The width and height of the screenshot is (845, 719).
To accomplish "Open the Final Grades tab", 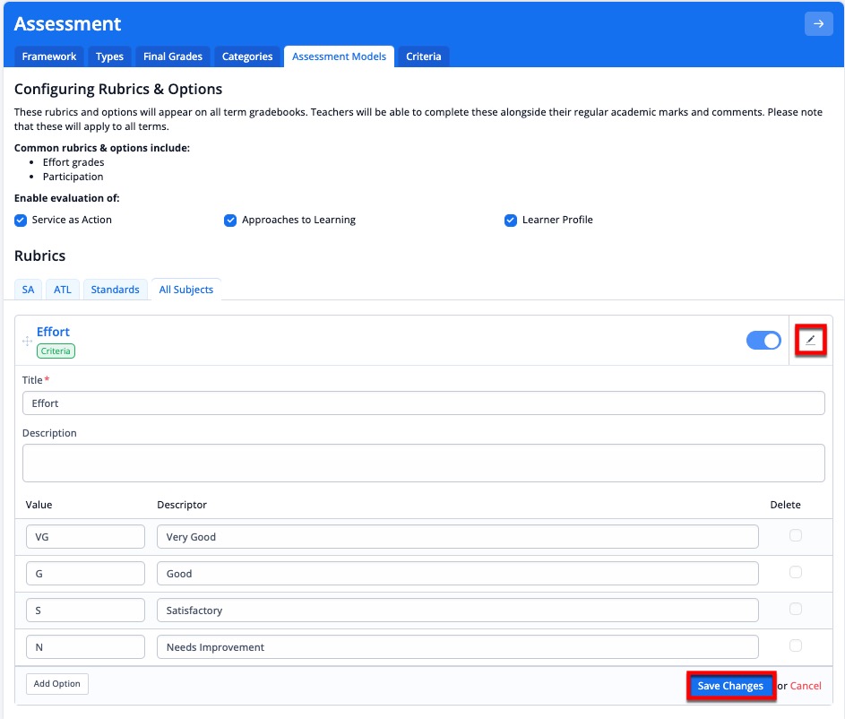I will click(172, 56).
